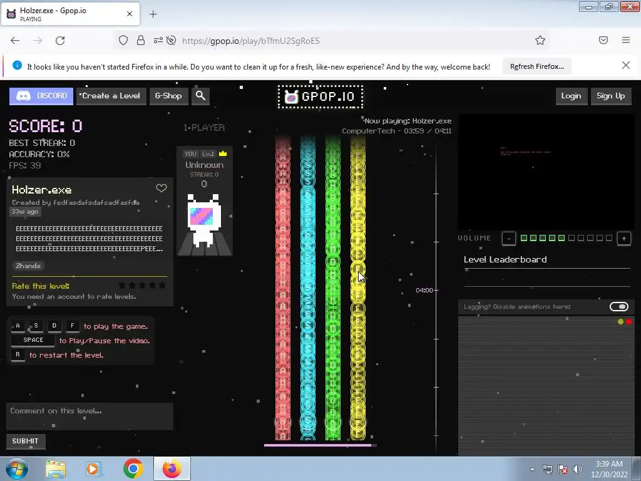
Task: Click the green lane hit circle
Action: 333,422
